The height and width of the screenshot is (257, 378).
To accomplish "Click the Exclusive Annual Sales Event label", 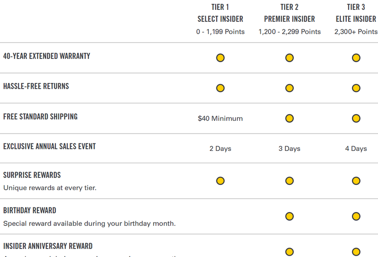I will [50, 147].
